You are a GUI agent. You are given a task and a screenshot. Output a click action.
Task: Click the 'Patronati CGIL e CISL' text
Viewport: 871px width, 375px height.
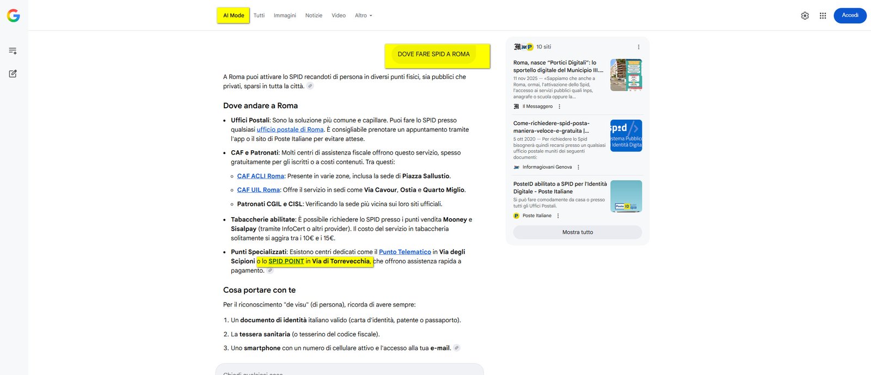pyautogui.click(x=269, y=204)
